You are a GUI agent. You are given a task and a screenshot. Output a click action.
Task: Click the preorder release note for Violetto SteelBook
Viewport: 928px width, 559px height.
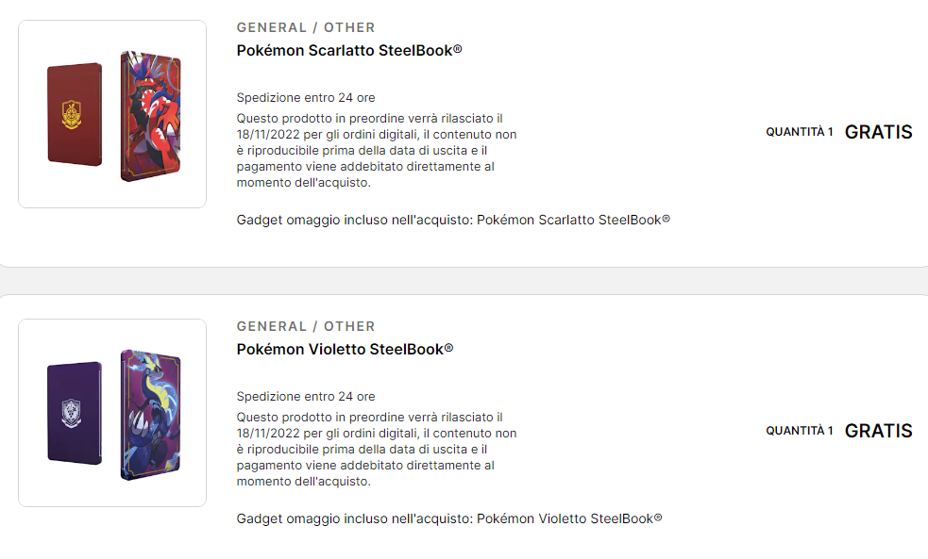(377, 449)
